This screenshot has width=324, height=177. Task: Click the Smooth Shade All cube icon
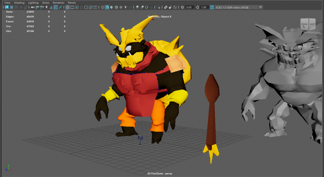click(x=107, y=7)
